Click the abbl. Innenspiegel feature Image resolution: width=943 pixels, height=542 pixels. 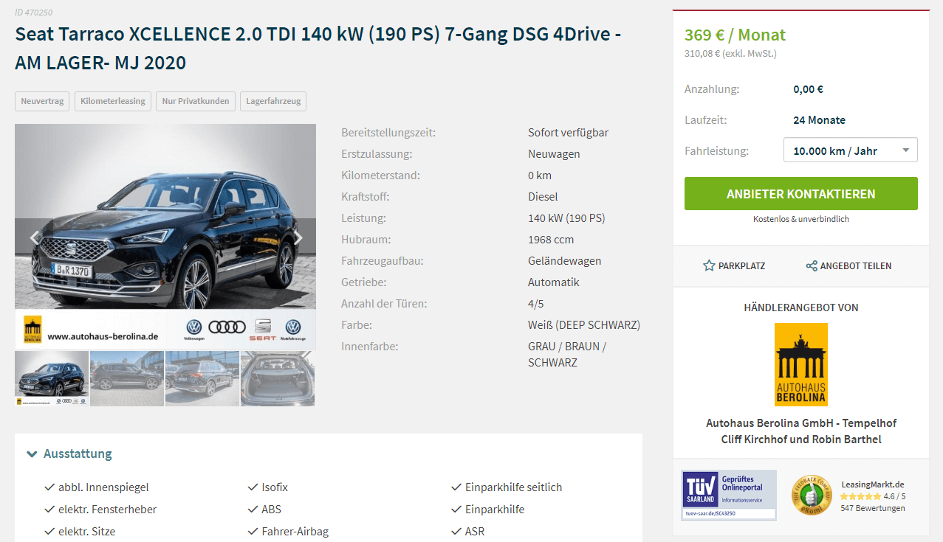coord(103,487)
